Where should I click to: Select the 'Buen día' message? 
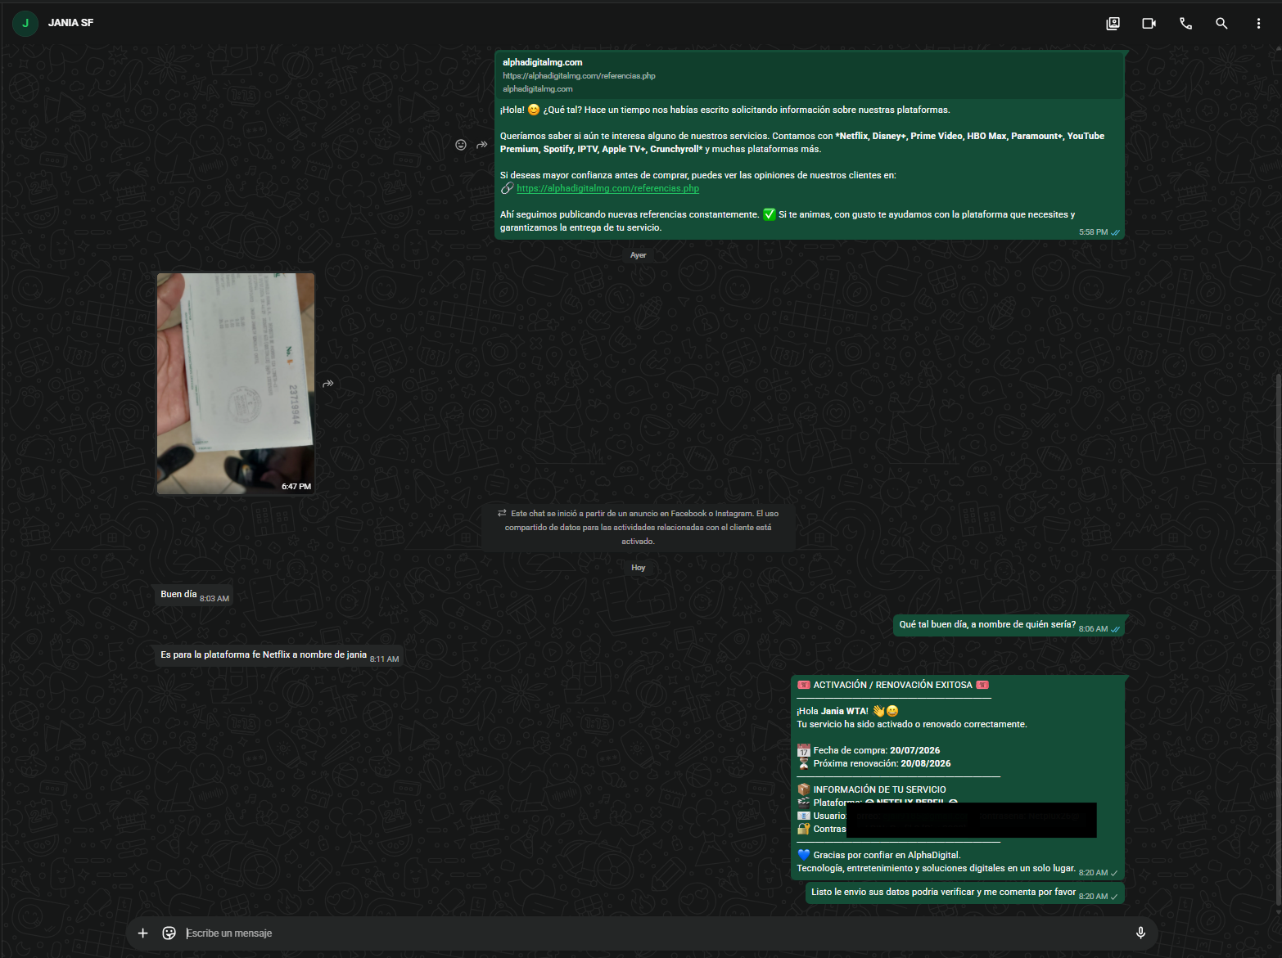point(195,596)
